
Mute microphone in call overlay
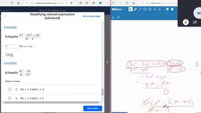pos(186,22)
